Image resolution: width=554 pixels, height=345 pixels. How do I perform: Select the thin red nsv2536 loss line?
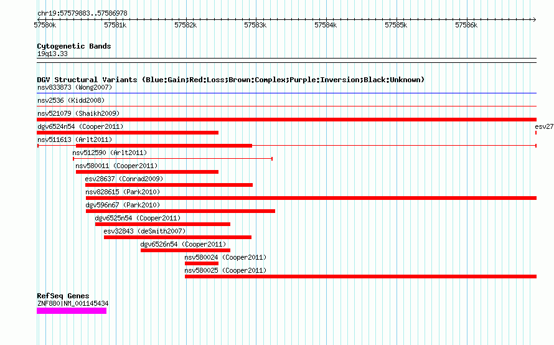(286, 106)
